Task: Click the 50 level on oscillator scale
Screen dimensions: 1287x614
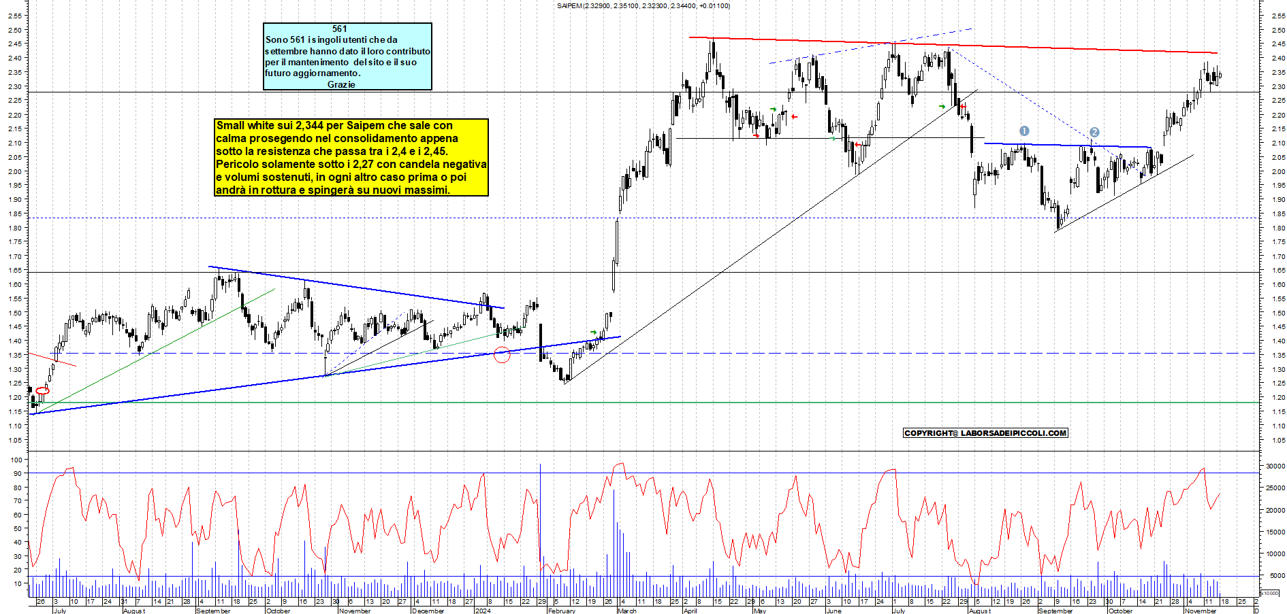Action: pyautogui.click(x=17, y=528)
